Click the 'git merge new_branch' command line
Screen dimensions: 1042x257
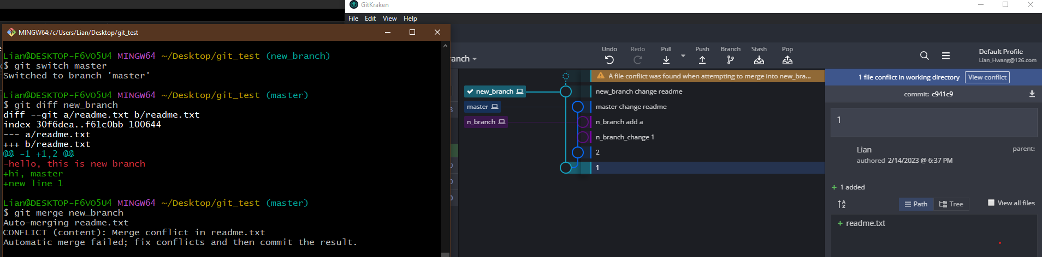point(63,213)
